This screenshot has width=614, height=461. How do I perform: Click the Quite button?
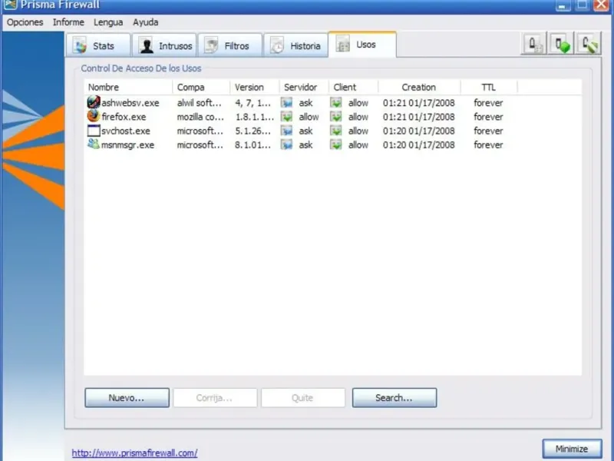[x=303, y=398]
